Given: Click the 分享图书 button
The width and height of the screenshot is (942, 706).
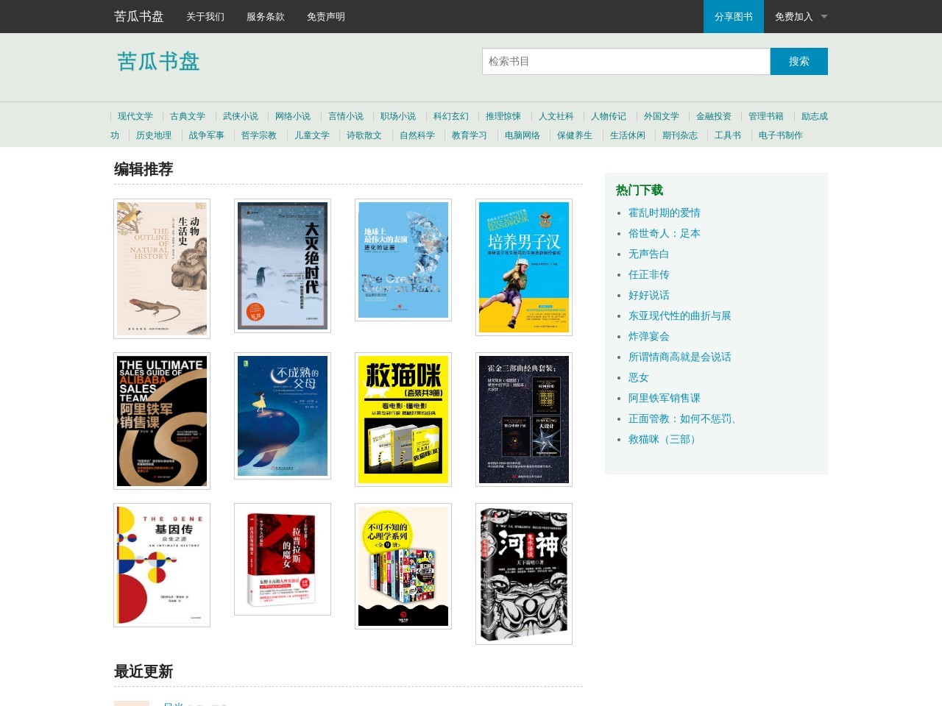Looking at the screenshot, I should pos(733,16).
